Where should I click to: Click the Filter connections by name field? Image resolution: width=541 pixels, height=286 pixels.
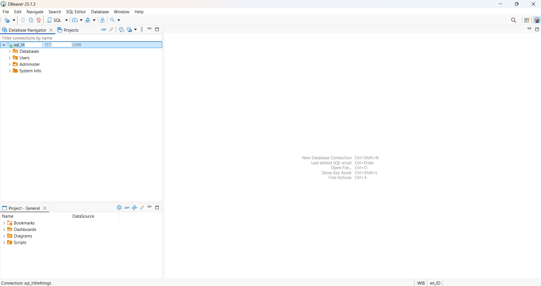pos(81,38)
